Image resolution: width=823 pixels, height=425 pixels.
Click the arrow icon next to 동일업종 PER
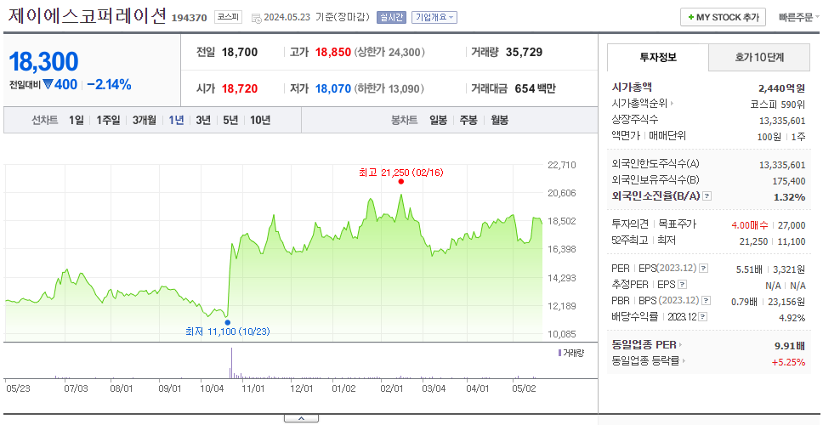tap(681, 345)
